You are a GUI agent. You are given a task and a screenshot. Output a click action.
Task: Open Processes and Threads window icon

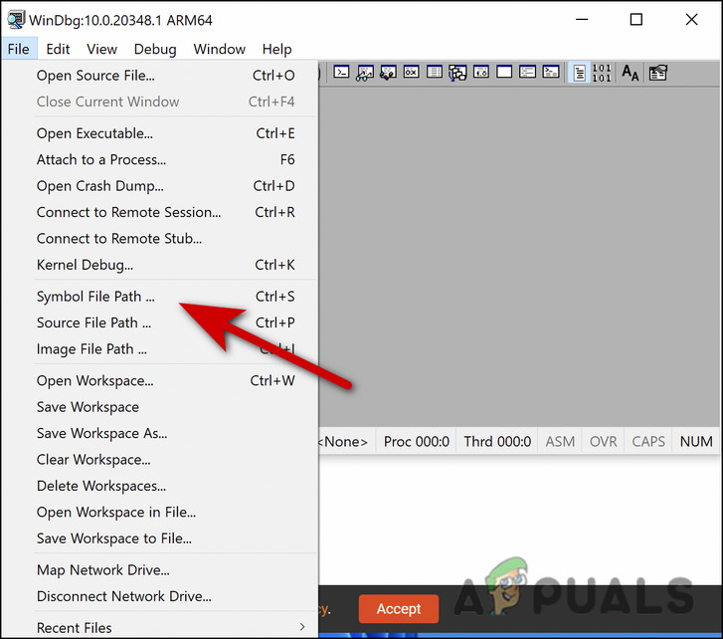click(527, 73)
